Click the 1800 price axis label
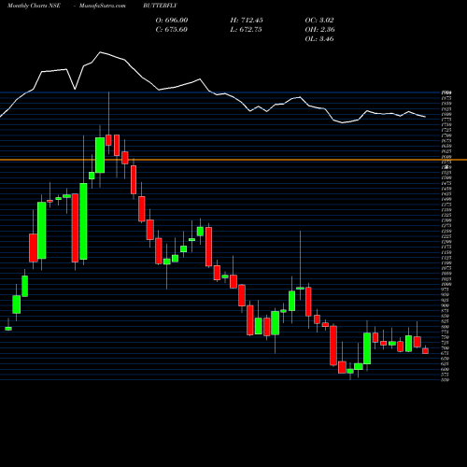Screen dimensions: 467x467 (446, 114)
